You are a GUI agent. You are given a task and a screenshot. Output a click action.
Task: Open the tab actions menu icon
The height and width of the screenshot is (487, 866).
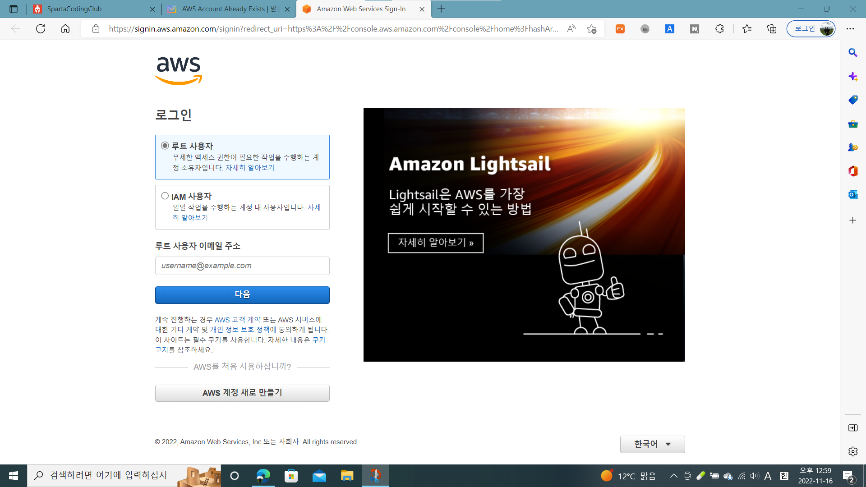click(x=14, y=9)
